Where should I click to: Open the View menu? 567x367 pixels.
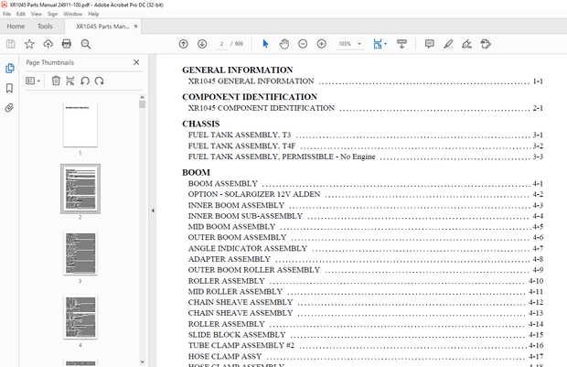pyautogui.click(x=37, y=14)
